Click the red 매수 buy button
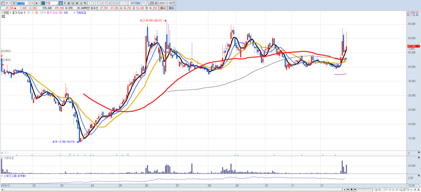421x192 pixels. click(163, 8)
